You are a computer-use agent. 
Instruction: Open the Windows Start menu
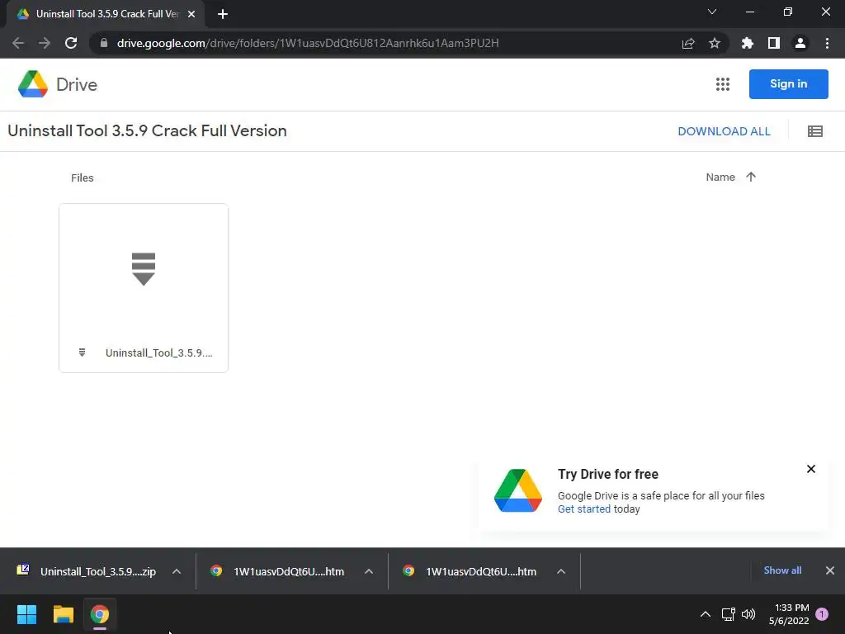point(27,614)
